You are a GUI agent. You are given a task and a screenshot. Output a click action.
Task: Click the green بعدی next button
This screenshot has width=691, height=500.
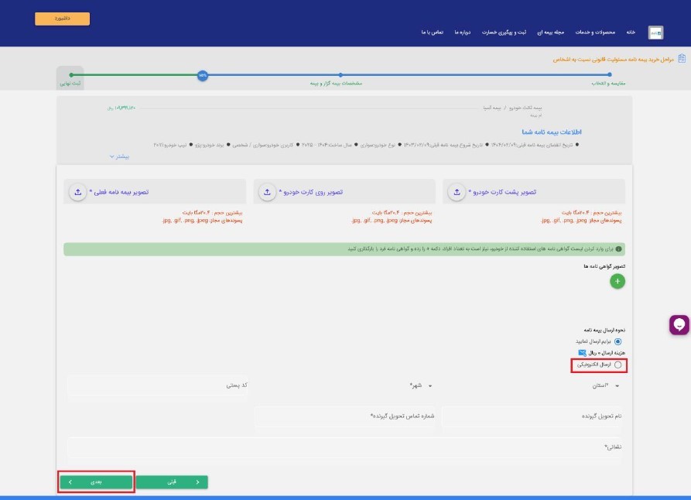97,481
